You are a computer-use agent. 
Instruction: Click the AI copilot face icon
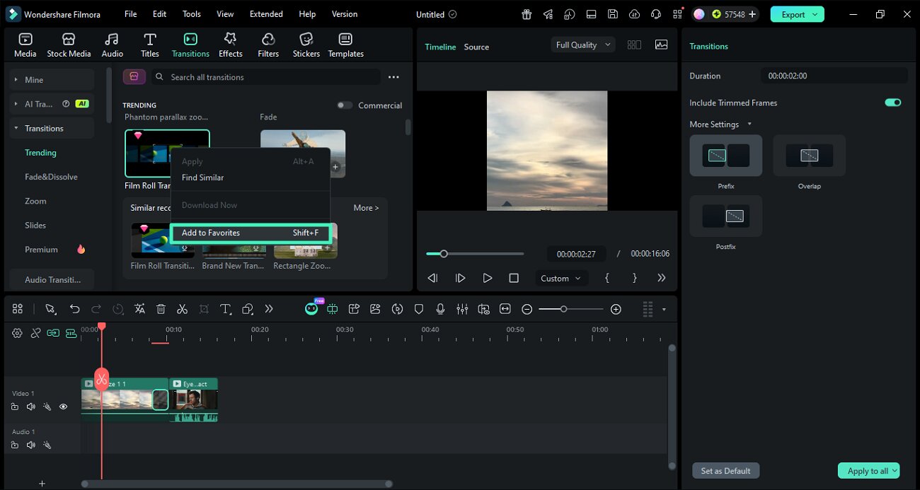(311, 309)
